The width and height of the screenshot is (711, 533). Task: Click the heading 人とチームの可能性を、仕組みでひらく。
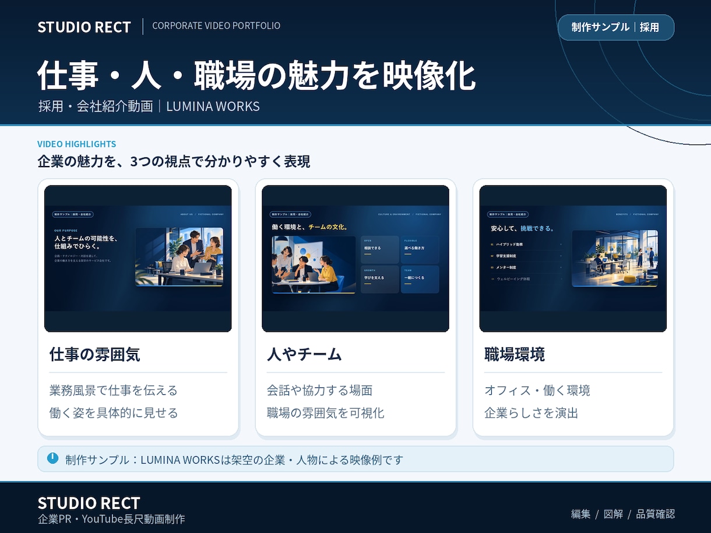[87, 242]
